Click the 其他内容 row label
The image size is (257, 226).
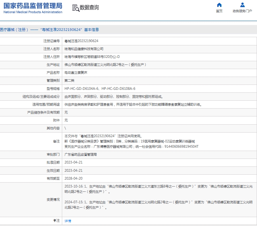click(53, 128)
